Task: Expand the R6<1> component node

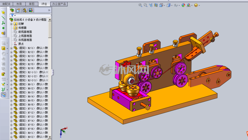Action: click(11, 84)
